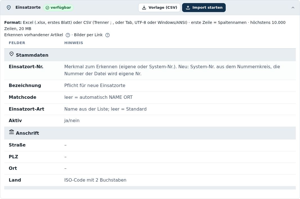
Task: Click the Land field name
Action: point(15,180)
